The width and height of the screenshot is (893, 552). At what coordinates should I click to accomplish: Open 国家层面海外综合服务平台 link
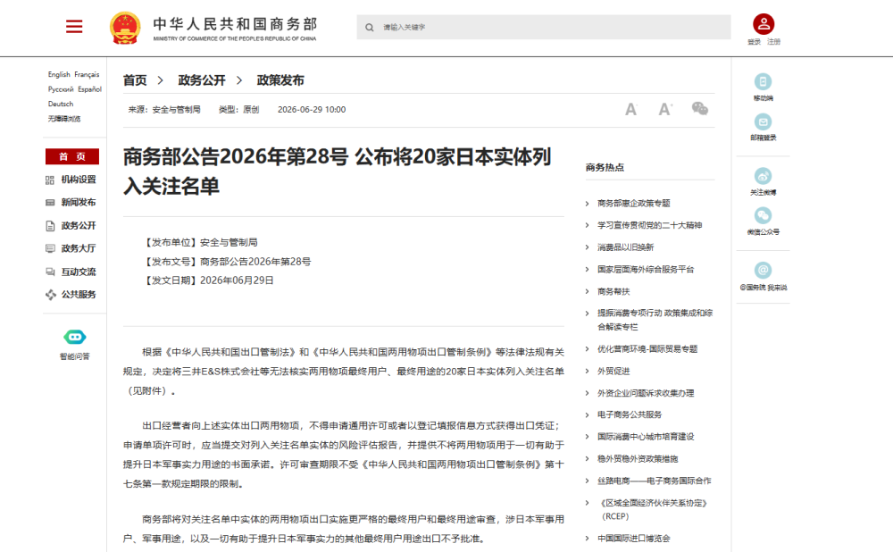click(x=646, y=270)
